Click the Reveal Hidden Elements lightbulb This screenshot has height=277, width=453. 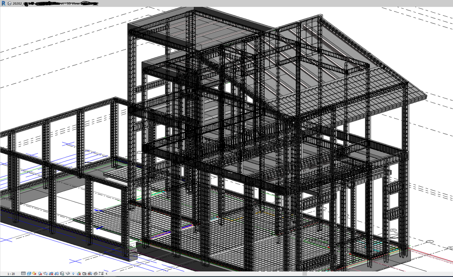coord(73,274)
